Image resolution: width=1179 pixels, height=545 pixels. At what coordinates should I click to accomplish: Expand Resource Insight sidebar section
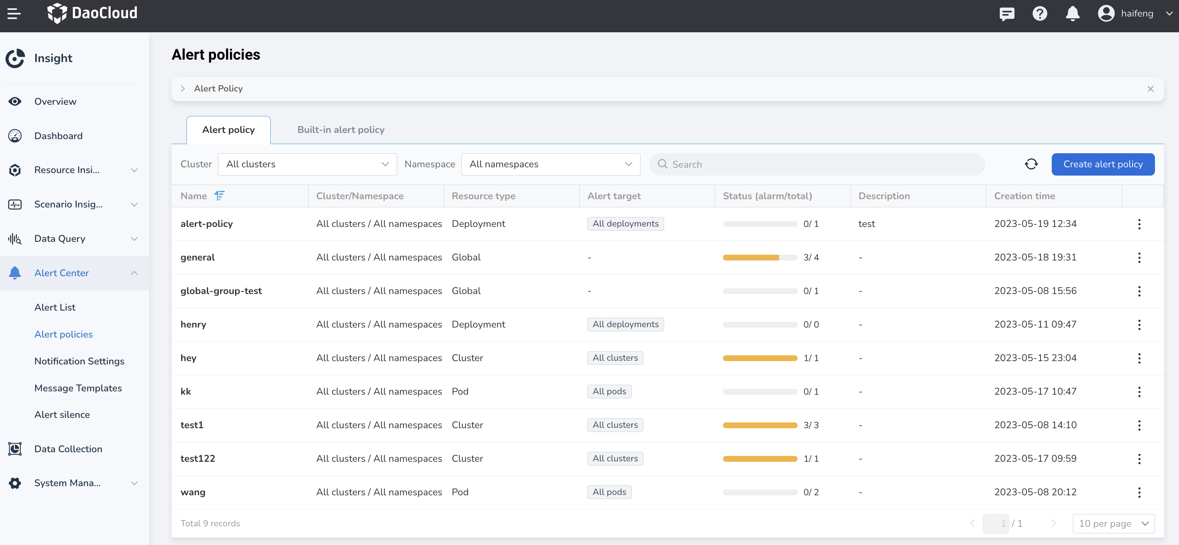pyautogui.click(x=134, y=170)
